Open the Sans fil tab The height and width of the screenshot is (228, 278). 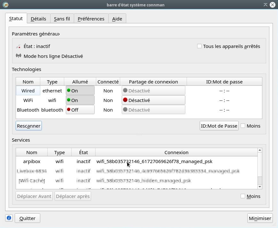click(x=62, y=19)
